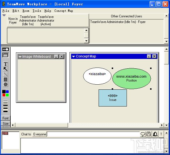Minimize the Concept Map tool

pos(149,56)
